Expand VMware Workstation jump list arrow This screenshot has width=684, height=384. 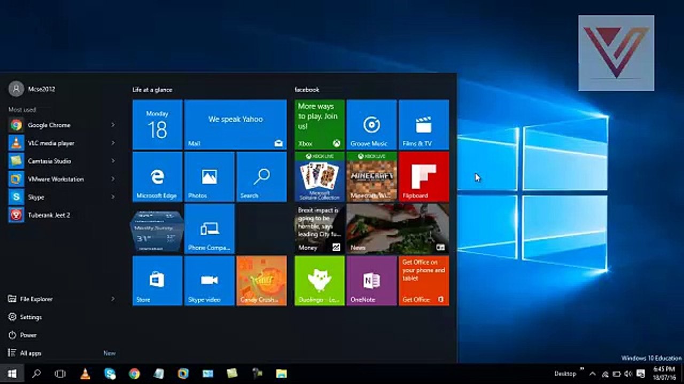pyautogui.click(x=113, y=179)
